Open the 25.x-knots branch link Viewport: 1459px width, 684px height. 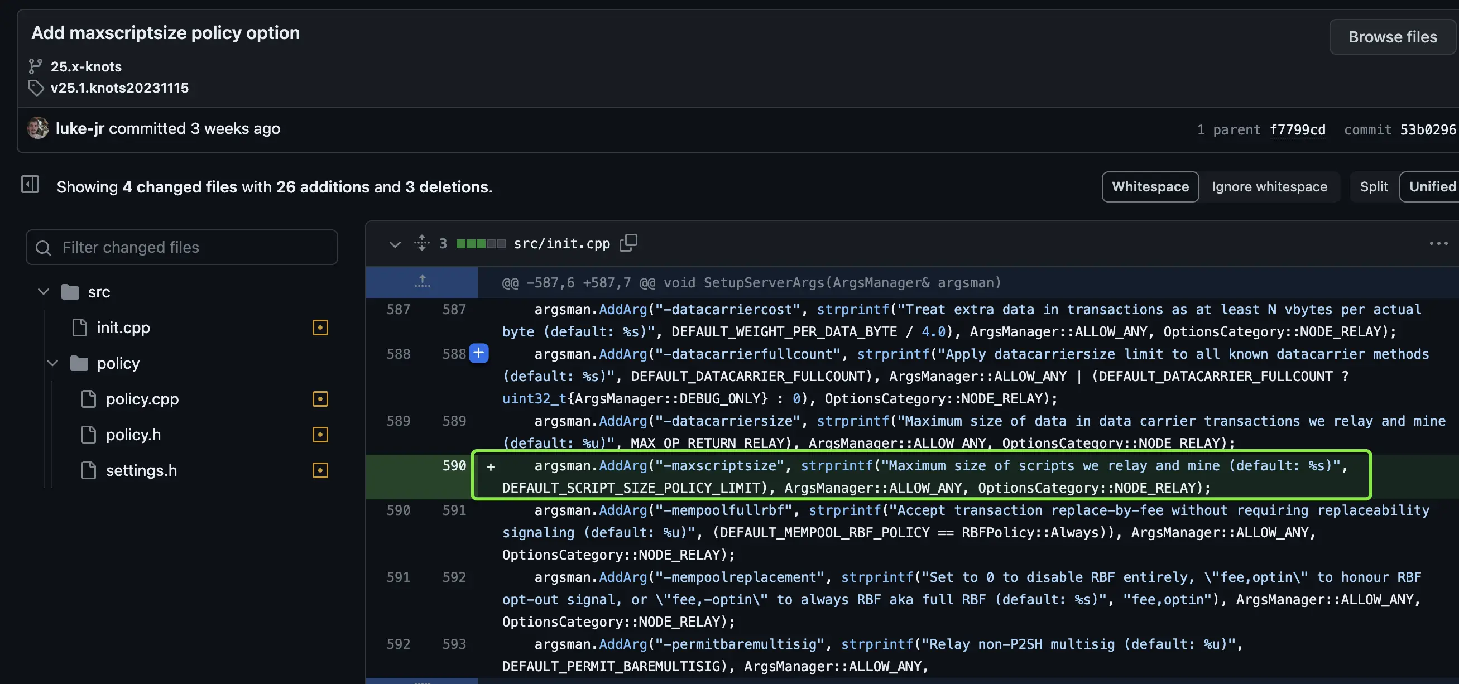pos(86,66)
